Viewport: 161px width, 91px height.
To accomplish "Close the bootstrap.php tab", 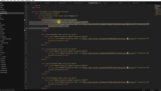I will point(41,3).
